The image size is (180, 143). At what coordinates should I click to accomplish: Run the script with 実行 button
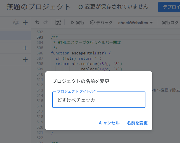pyautogui.click(x=77, y=22)
